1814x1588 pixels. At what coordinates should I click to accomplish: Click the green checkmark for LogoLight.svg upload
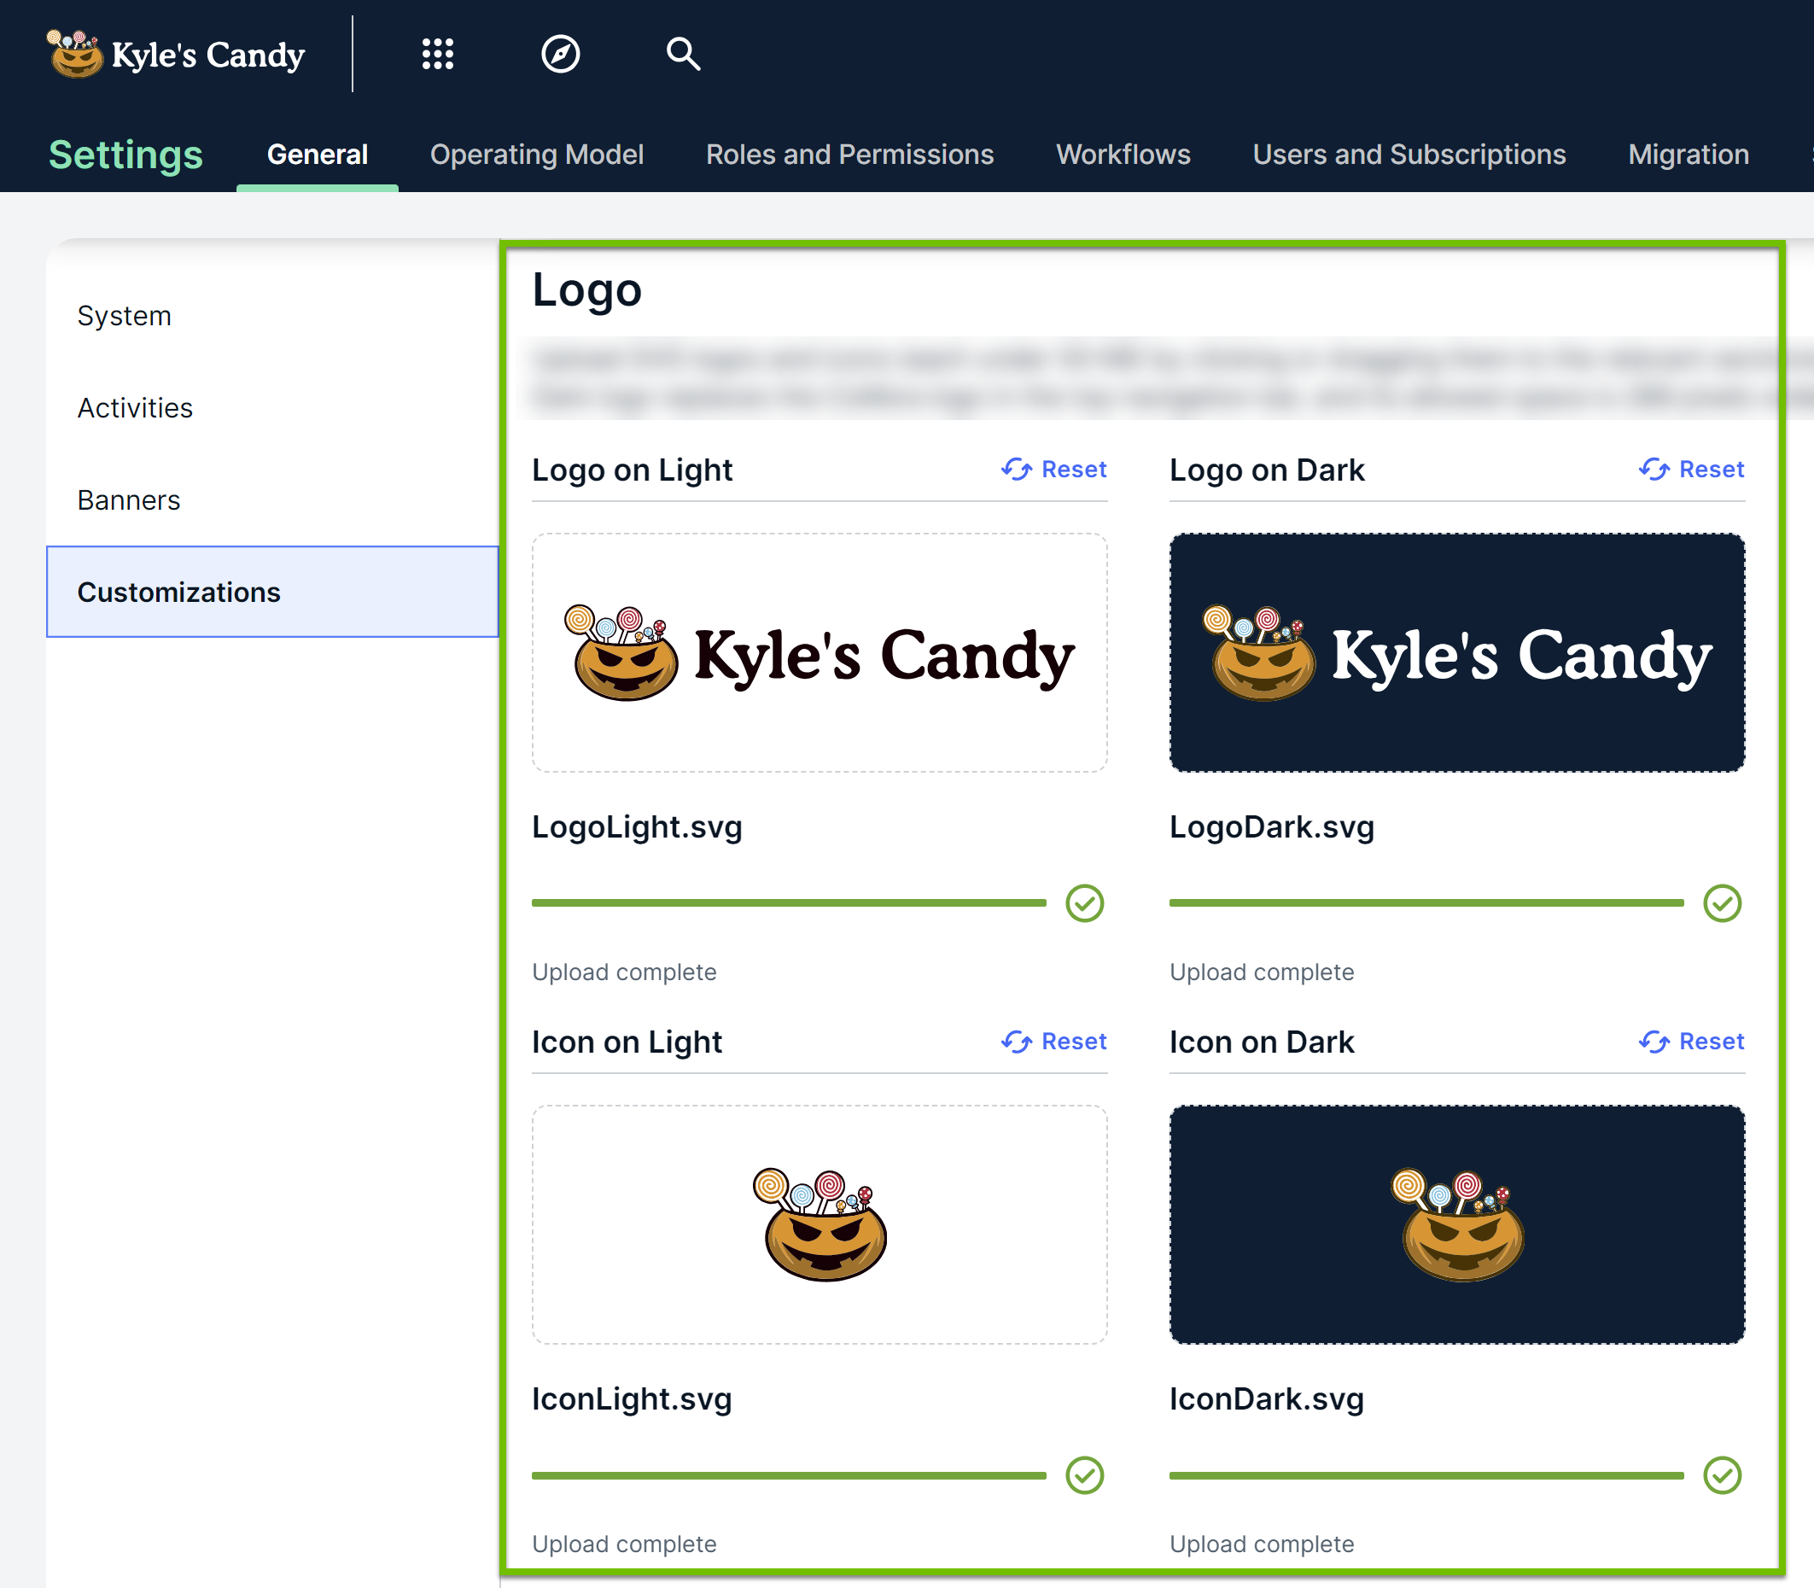tap(1085, 903)
